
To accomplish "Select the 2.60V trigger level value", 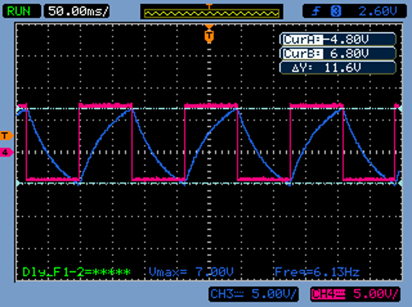I will (377, 12).
